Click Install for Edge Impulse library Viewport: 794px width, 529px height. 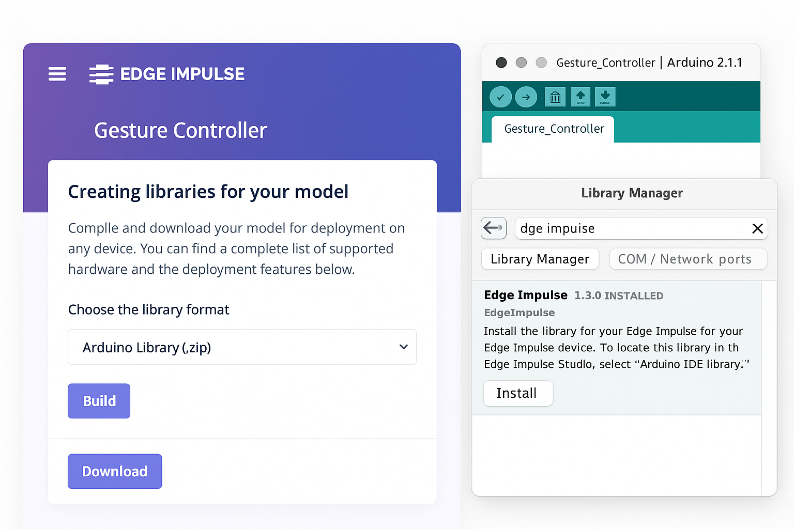[x=518, y=393]
